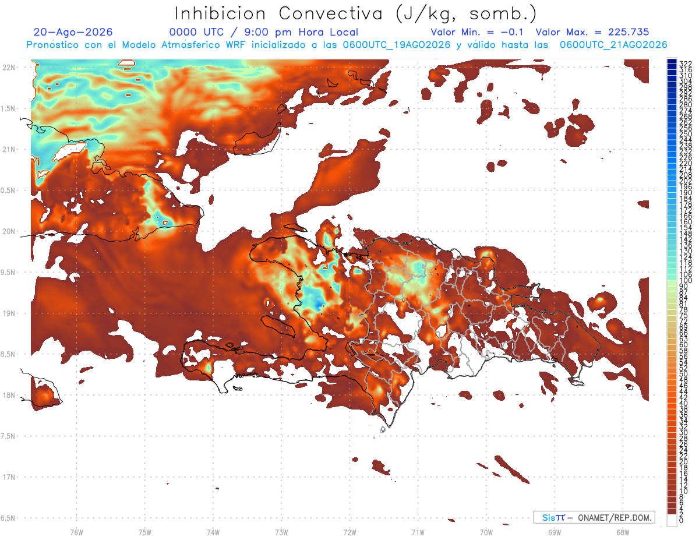699x540 pixels.
Task: Click the '68W' longitude label
Action: point(623,532)
